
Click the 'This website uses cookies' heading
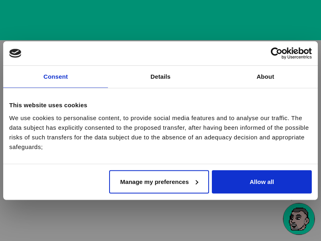pyautogui.click(x=48, y=105)
